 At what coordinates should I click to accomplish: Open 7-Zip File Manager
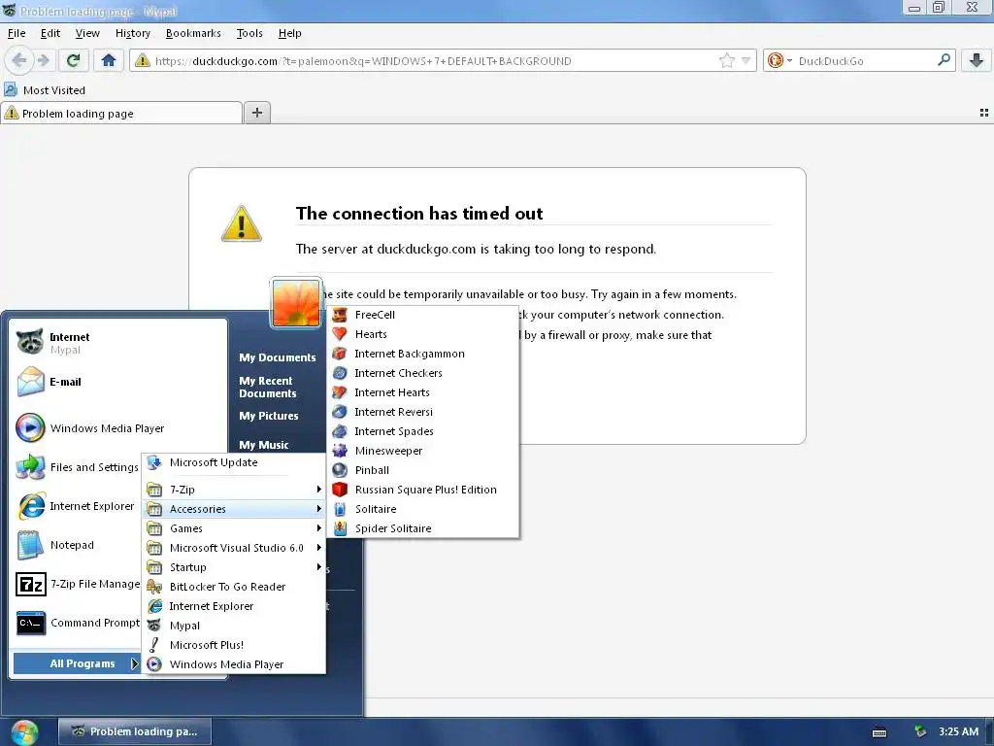tap(78, 584)
